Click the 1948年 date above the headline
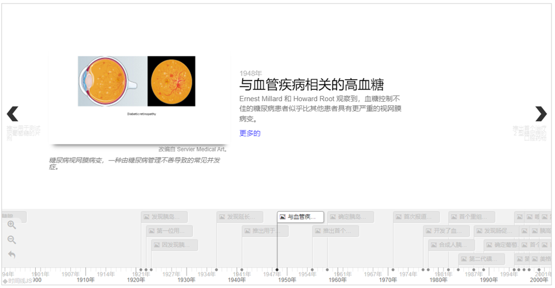 click(250, 73)
